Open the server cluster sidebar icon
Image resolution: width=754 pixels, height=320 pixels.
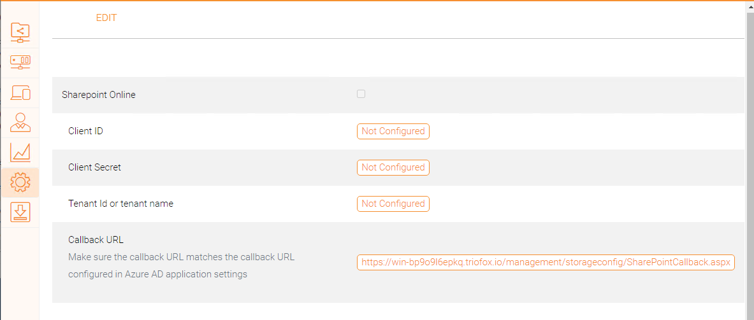20,62
